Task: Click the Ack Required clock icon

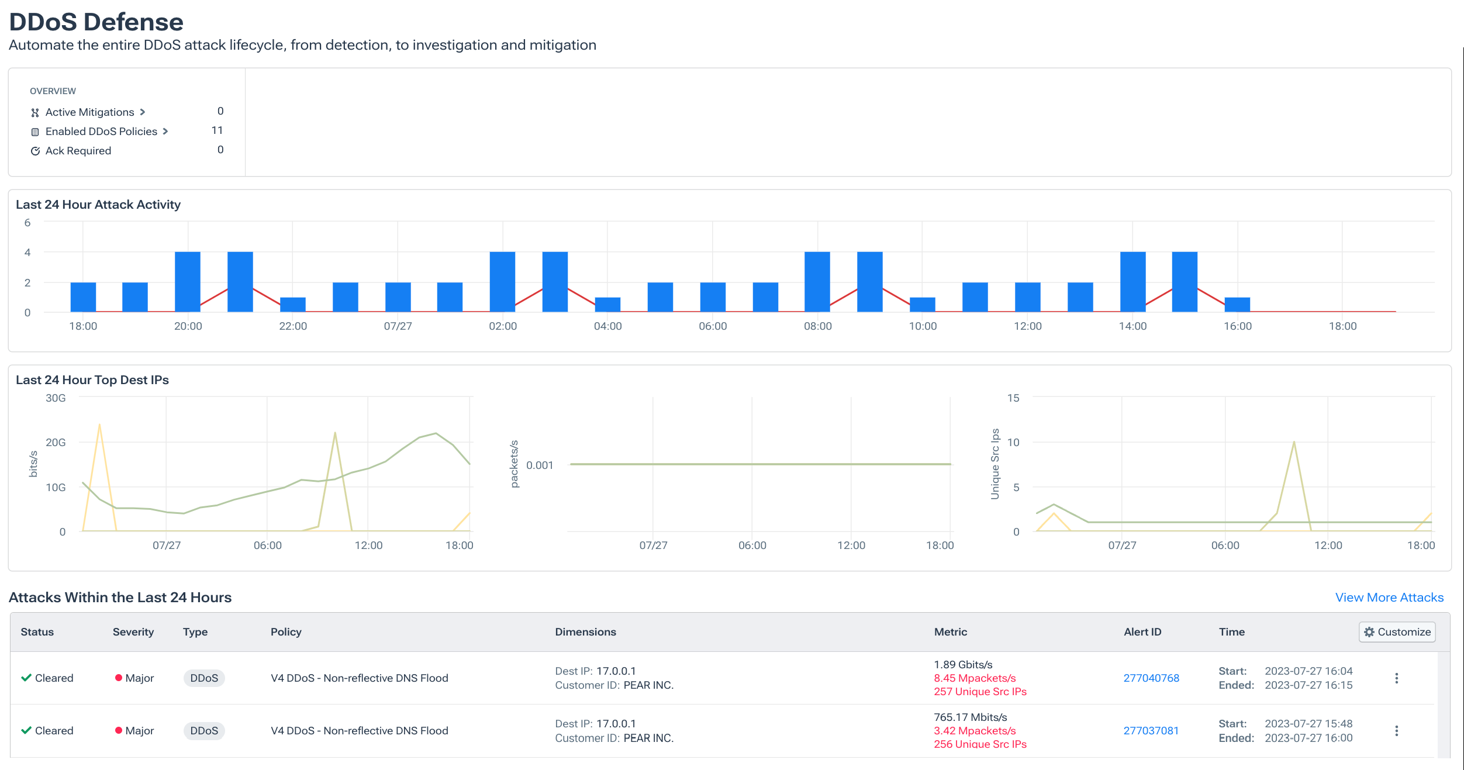Action: (34, 150)
